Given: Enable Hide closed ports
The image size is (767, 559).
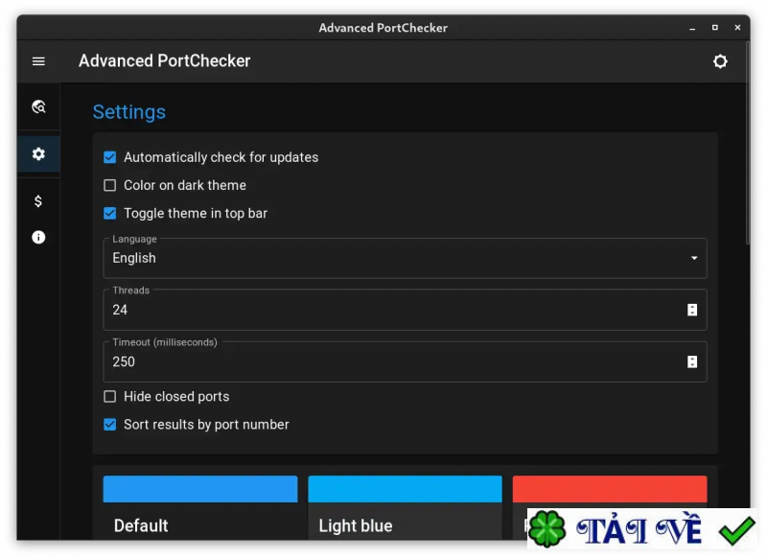Looking at the screenshot, I should pos(110,396).
